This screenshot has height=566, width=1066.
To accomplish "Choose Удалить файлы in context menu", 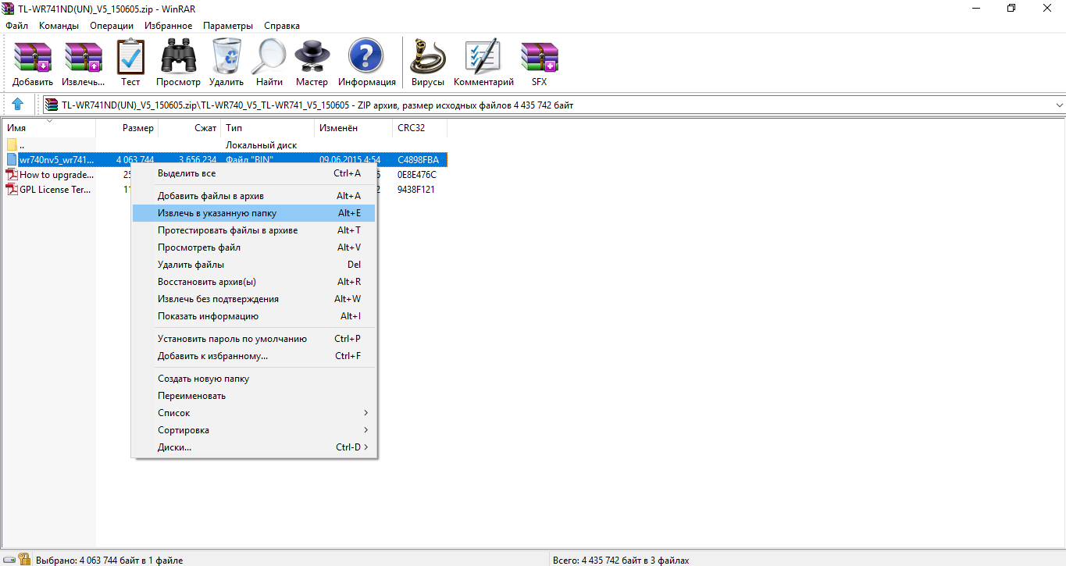I will [x=254, y=265].
